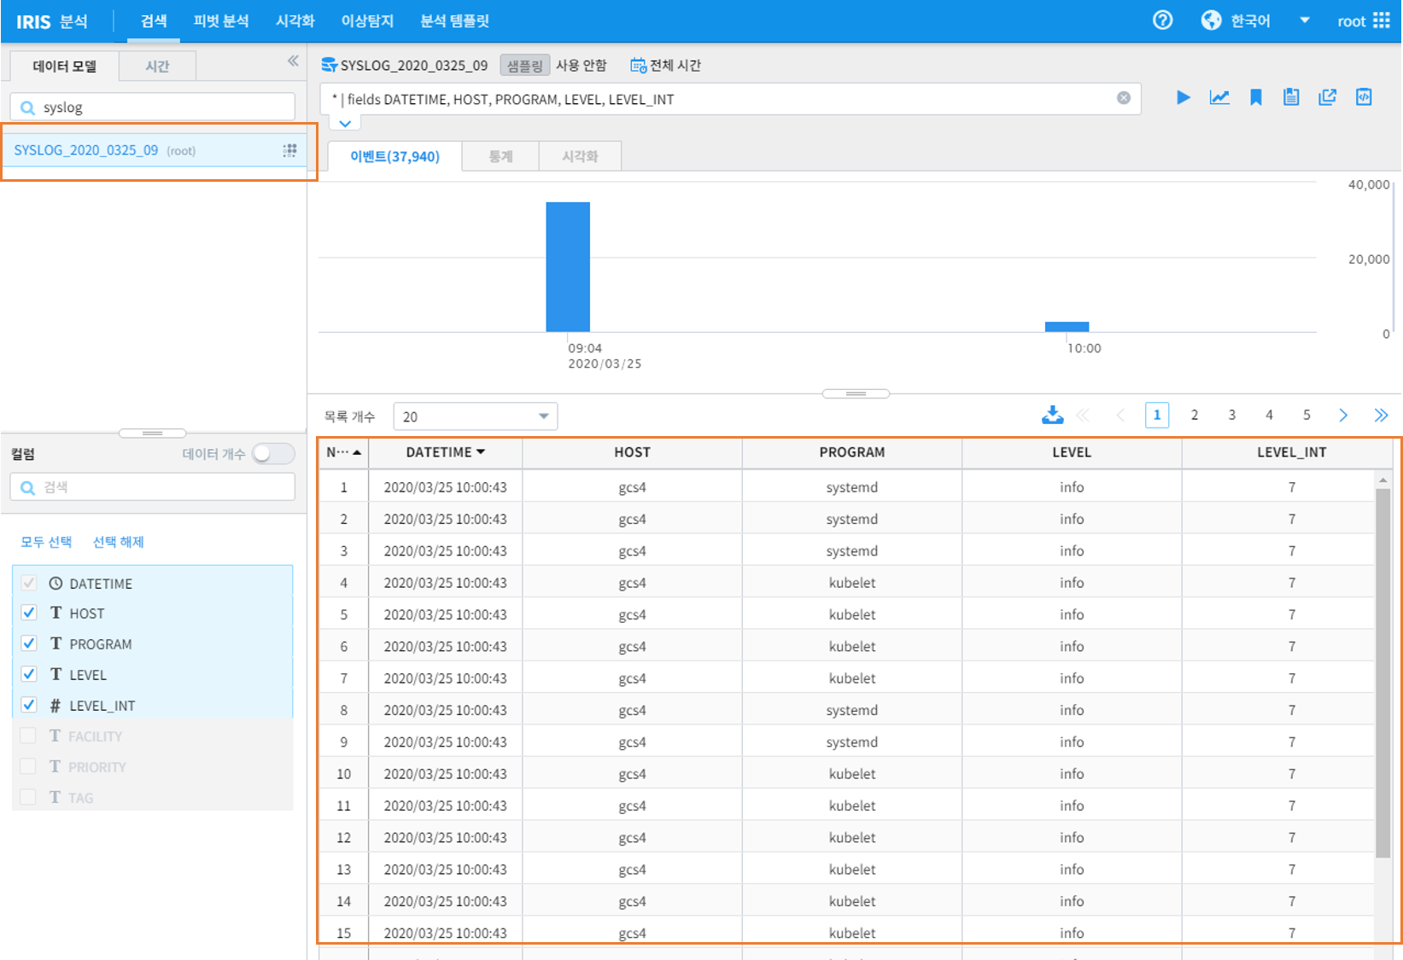The height and width of the screenshot is (960, 1403).
Task: Select SYSLOG_2020_0325_09 data model row
Action: (154, 150)
